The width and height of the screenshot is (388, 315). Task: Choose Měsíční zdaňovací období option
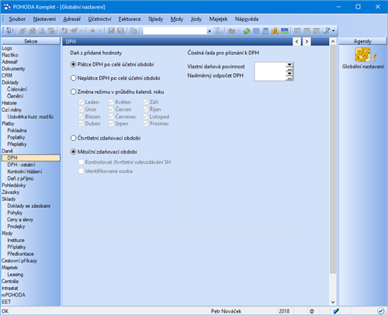coord(104,152)
